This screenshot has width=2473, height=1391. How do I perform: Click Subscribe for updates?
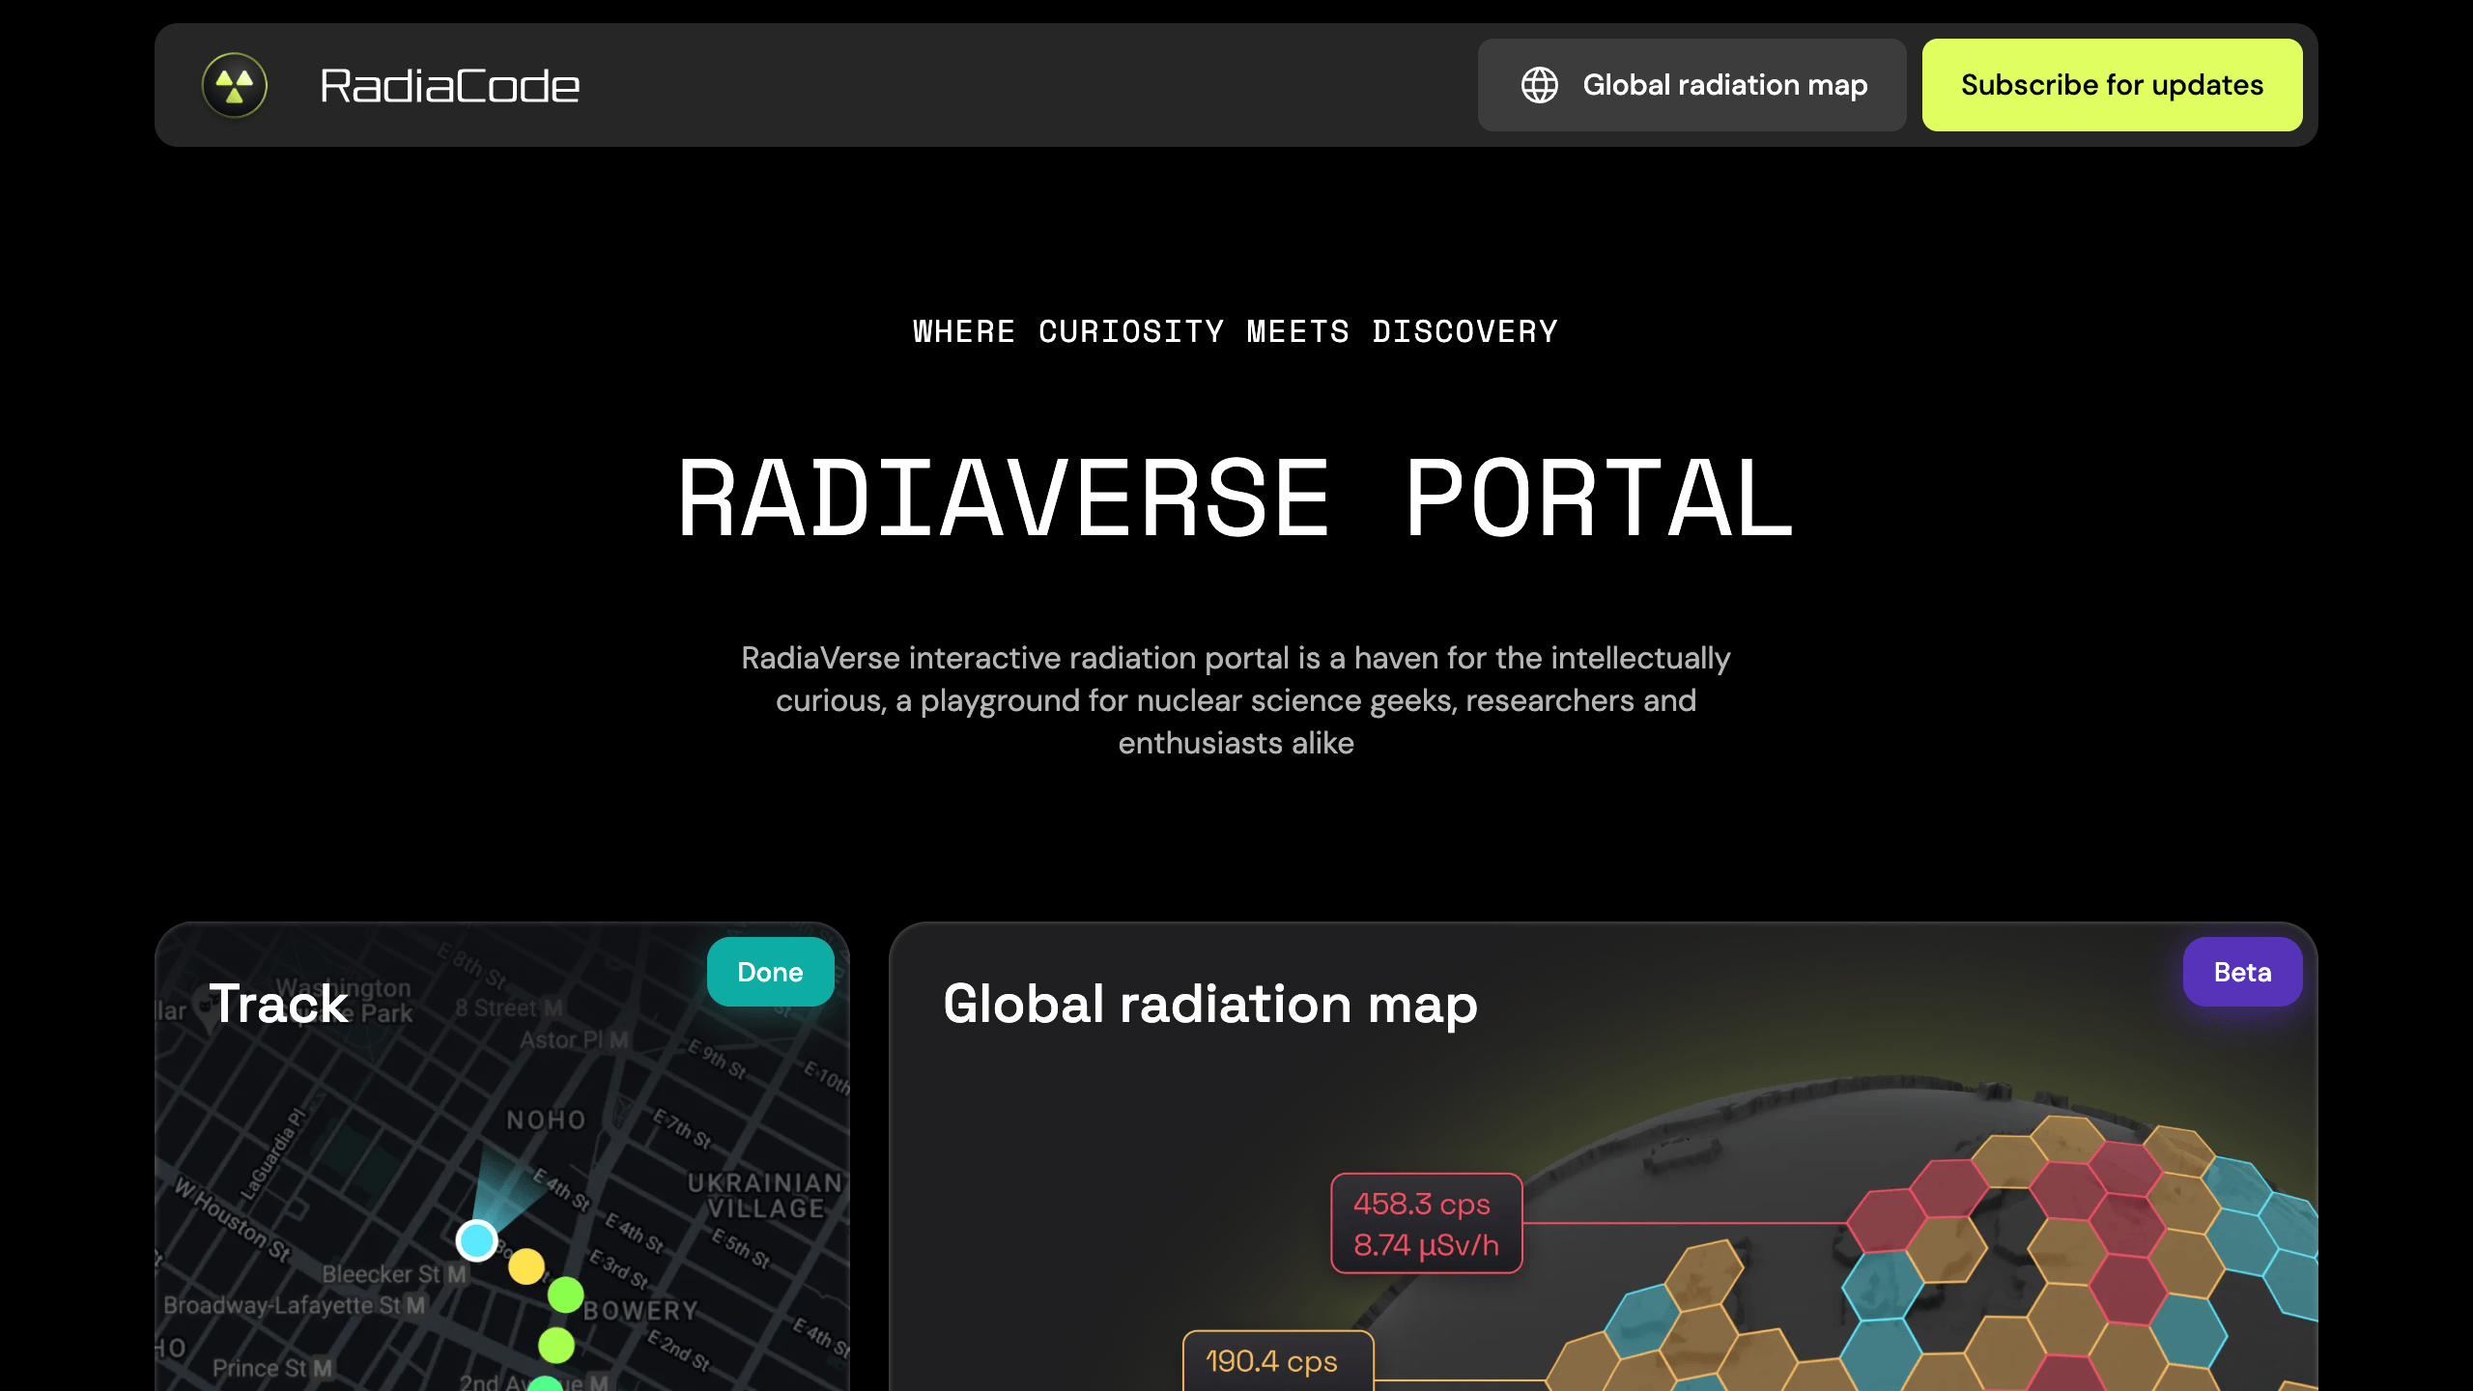(2112, 85)
